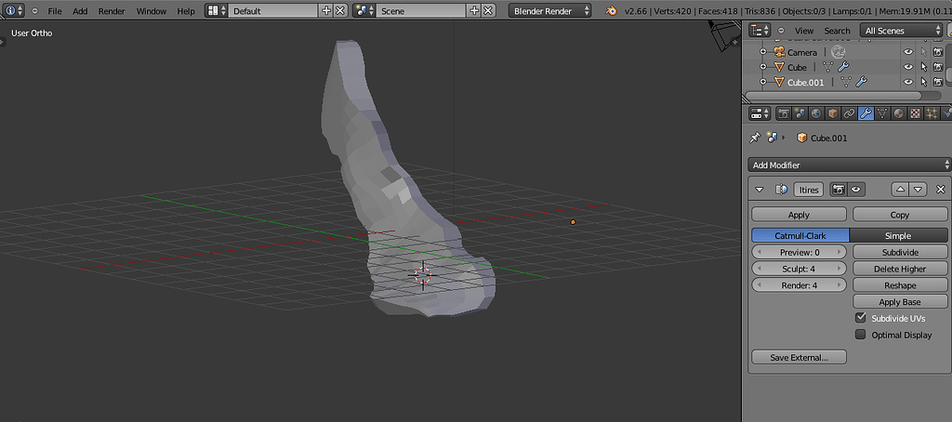Viewport: 952px width, 422px height.
Task: Toggle Cube selectability arrow in outliner
Action: click(924, 67)
